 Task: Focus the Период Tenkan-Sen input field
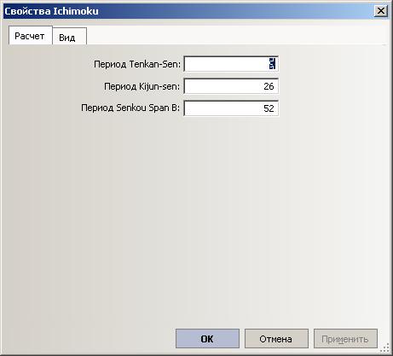coord(231,64)
